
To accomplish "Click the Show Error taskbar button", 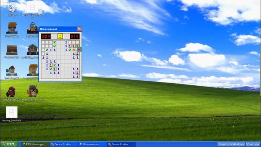I will tap(253, 144).
